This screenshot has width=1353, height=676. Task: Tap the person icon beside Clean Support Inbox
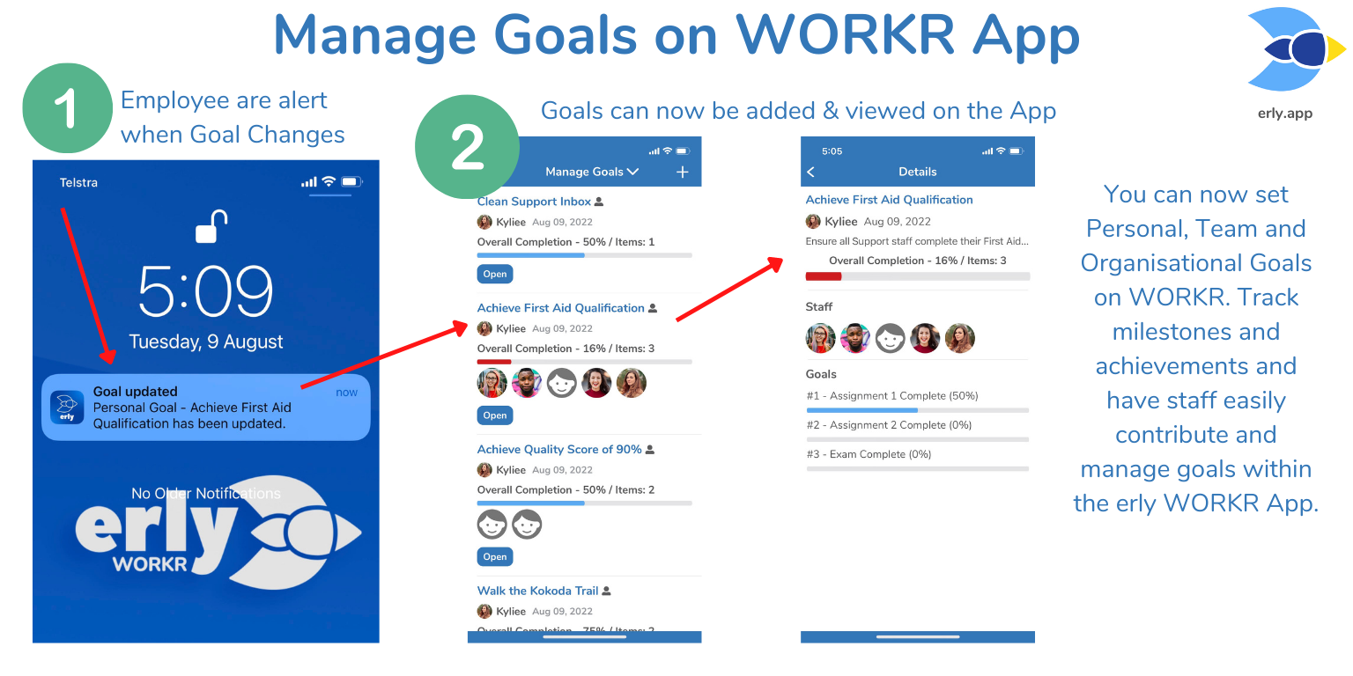click(599, 202)
